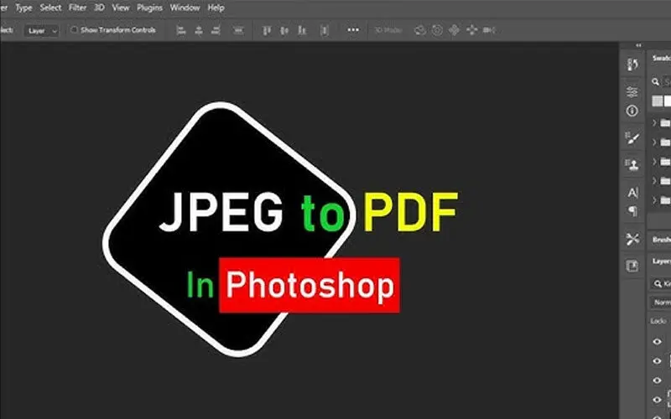
Task: Open the Paragraph panel icon
Action: tap(633, 211)
